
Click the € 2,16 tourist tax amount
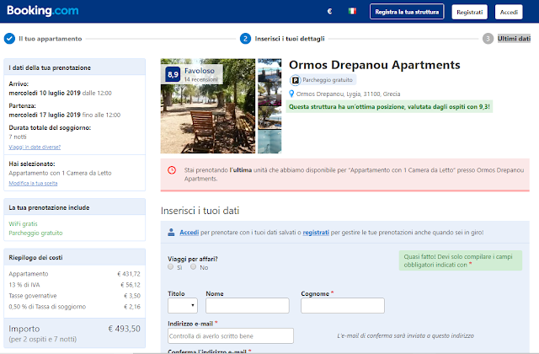[x=132, y=307]
